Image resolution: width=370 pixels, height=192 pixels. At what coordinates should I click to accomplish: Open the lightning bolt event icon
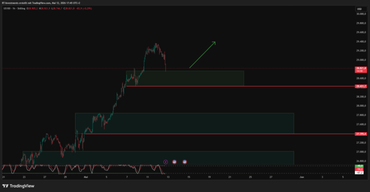click(x=165, y=162)
